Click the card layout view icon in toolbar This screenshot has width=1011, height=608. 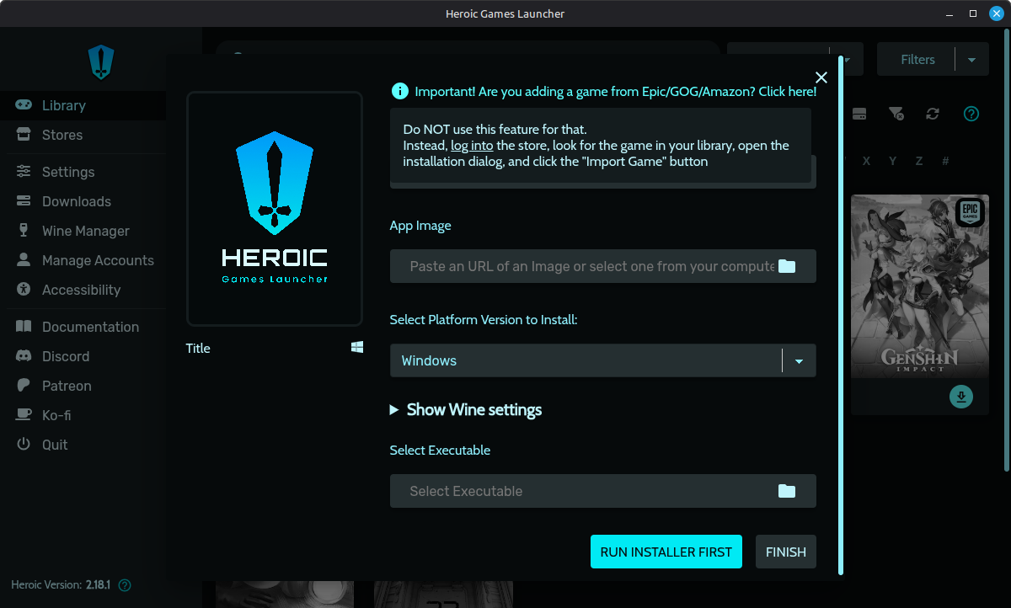click(x=859, y=114)
